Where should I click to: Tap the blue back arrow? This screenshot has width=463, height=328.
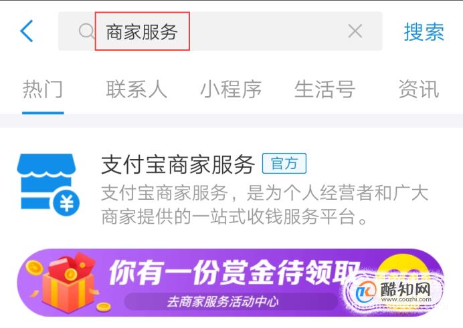26,31
